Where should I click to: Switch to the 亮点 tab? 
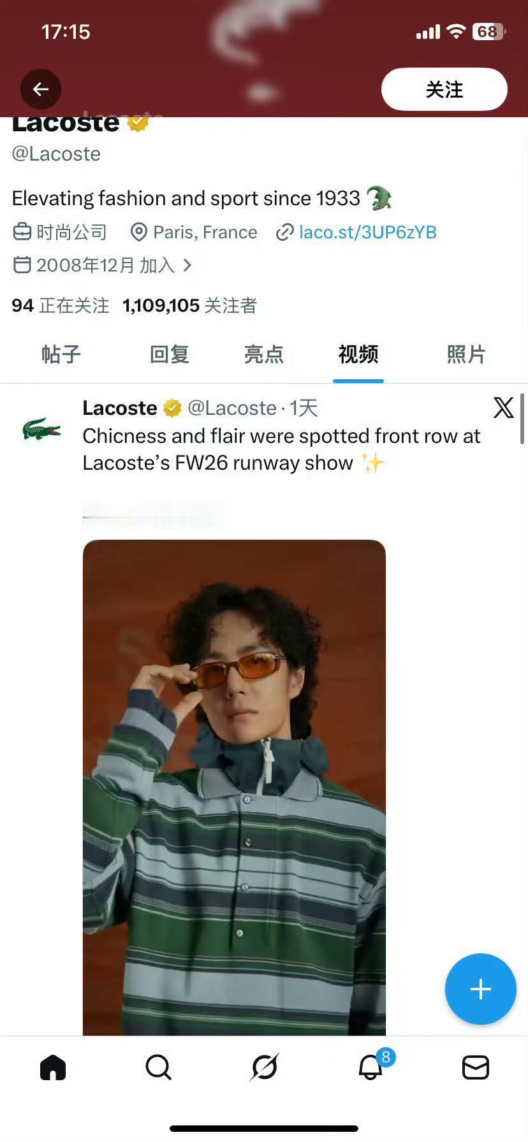(x=263, y=354)
